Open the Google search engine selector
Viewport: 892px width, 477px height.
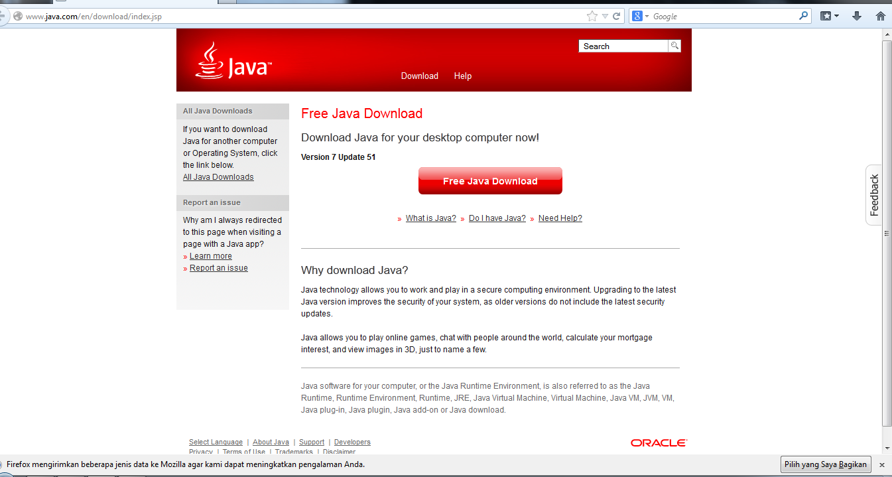tap(639, 16)
